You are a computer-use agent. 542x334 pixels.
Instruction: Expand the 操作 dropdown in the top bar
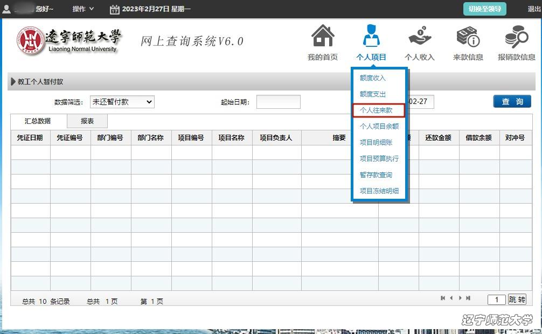pyautogui.click(x=83, y=9)
